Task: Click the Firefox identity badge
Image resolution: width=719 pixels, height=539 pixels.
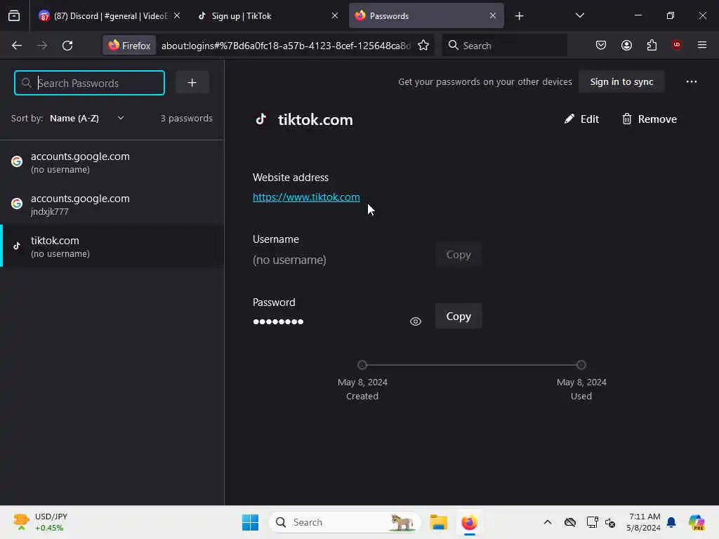Action: click(x=129, y=46)
